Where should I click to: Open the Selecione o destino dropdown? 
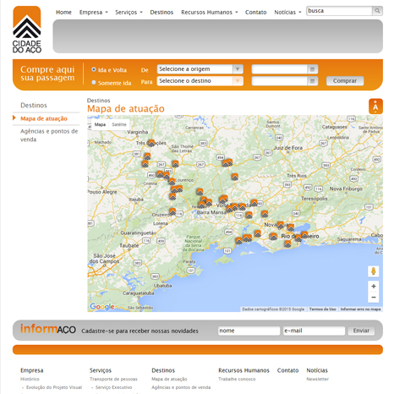pyautogui.click(x=200, y=81)
